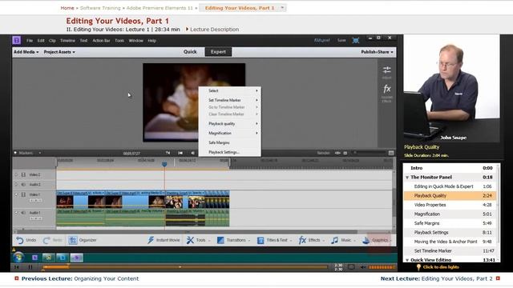Open the Titles & Text icon
Image resolution: width=513 pixels, height=288 pixels.
261,240
